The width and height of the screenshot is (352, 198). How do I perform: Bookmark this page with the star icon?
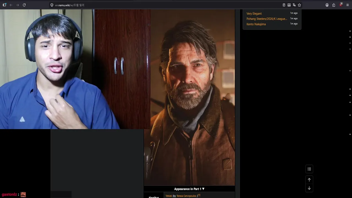pyautogui.click(x=299, y=5)
